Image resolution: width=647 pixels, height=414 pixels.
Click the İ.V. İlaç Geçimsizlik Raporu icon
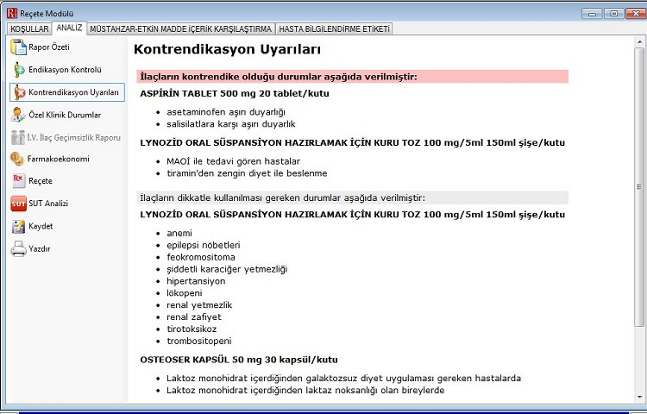coord(18,137)
